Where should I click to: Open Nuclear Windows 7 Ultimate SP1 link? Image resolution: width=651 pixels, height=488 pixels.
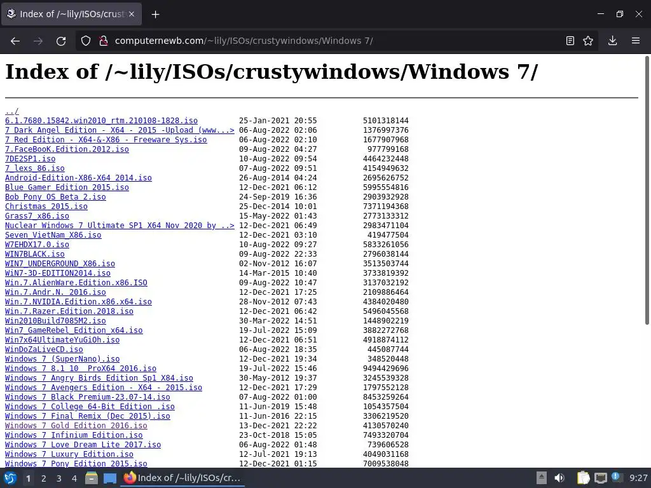coord(120,226)
